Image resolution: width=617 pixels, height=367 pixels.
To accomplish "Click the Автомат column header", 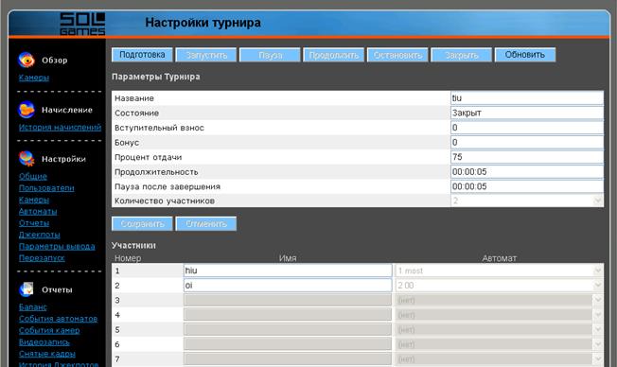I will coord(500,258).
